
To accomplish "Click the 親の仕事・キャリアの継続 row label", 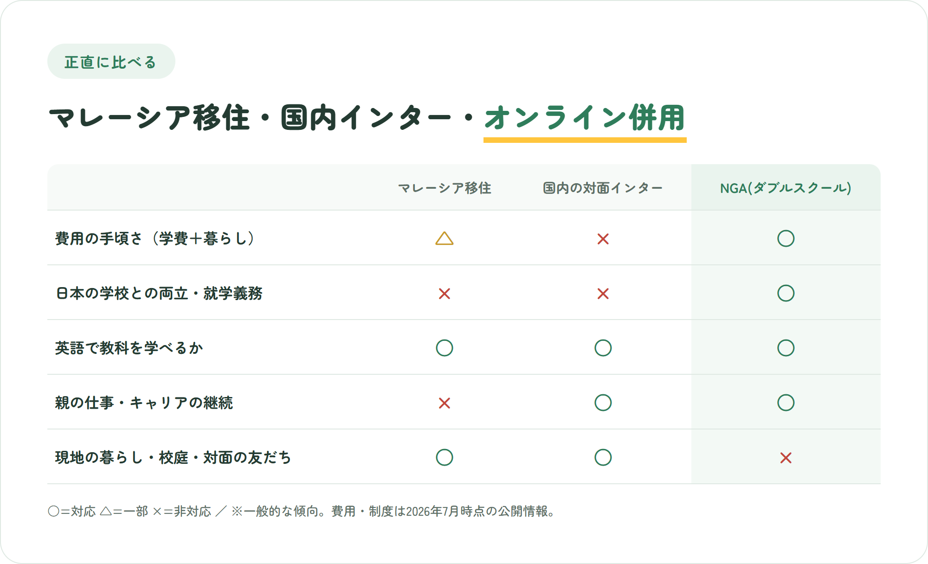I will point(144,403).
